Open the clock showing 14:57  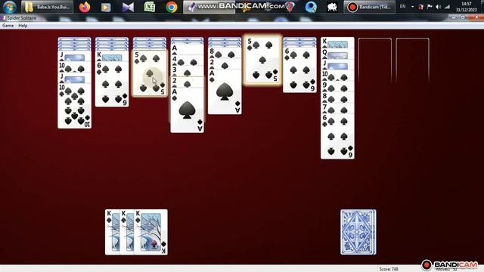[x=467, y=7]
